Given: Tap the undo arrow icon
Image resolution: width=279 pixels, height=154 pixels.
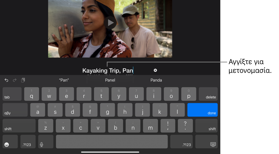Looking at the screenshot, I should (x=6, y=80).
